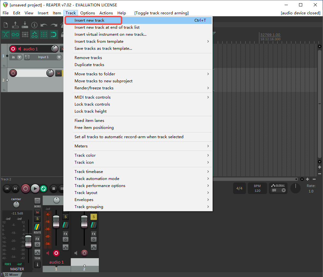The height and width of the screenshot is (277, 323).
Task: Adjust volume knob on audio 1 track panel
Action: (55, 49)
